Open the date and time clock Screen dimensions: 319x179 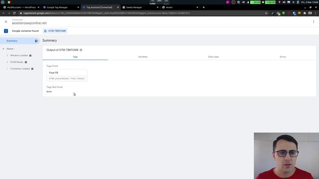(x=310, y=2)
